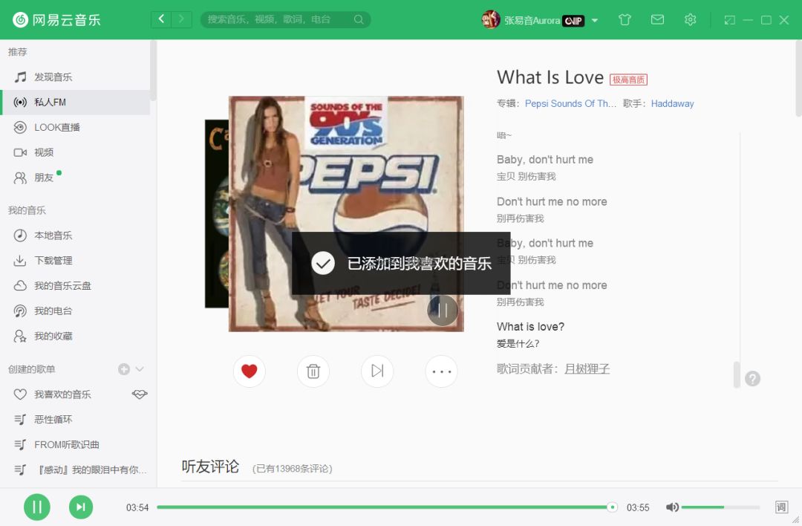The height and width of the screenshot is (526, 802).
Task: Click the 极高音质 quality badge
Action: point(628,79)
